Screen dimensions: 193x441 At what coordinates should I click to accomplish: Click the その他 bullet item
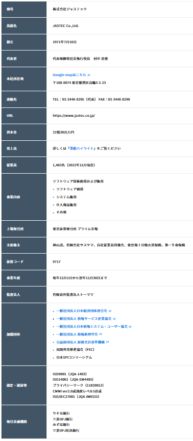[61, 212]
